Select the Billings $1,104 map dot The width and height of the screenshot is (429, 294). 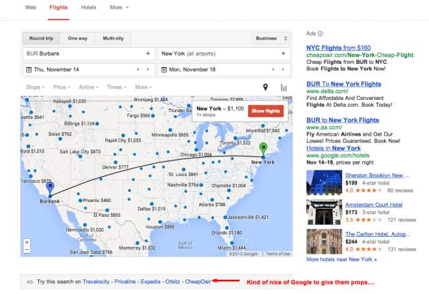coord(97,124)
